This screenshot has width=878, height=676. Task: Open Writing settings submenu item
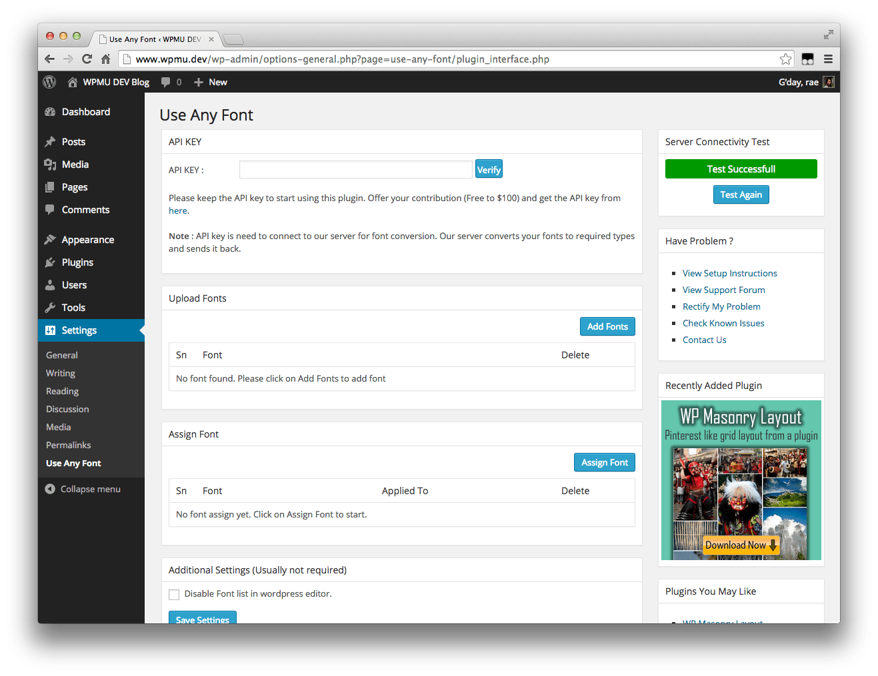pyautogui.click(x=61, y=373)
